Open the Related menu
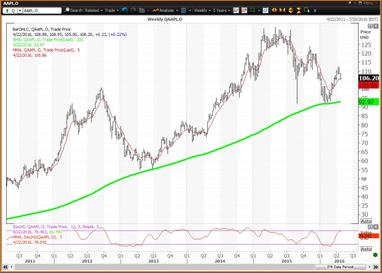This screenshot has width=382, height=273. pyautogui.click(x=93, y=10)
